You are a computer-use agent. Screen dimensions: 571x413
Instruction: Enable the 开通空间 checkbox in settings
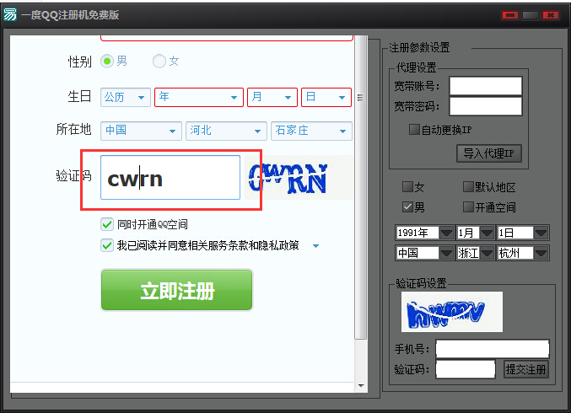468,207
